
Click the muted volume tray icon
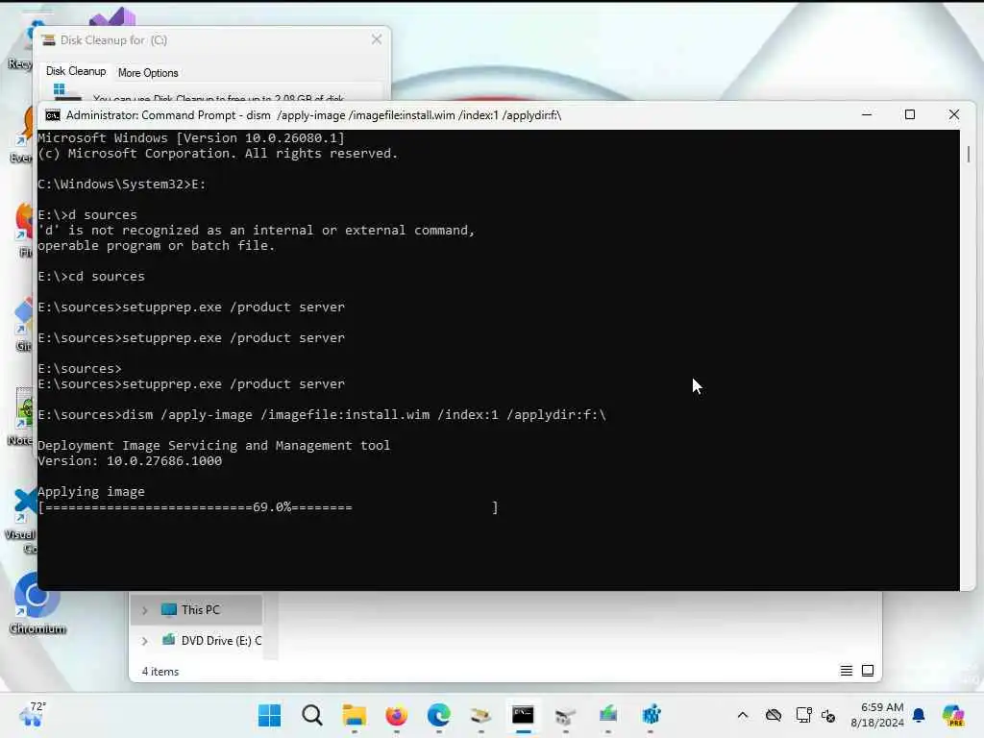point(828,715)
